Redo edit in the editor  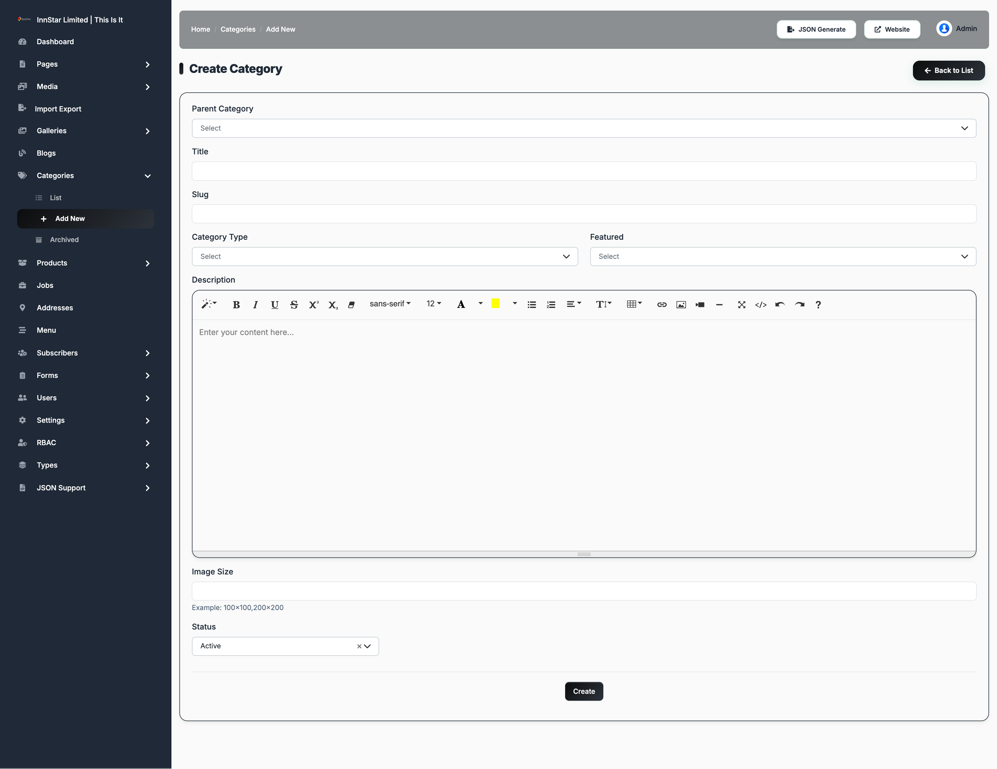pyautogui.click(x=799, y=305)
